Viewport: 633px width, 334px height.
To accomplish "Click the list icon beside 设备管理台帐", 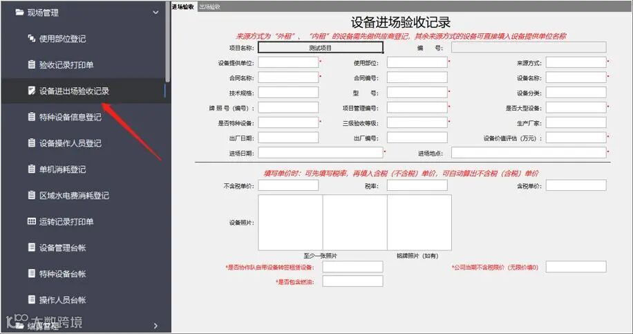I will (32, 248).
